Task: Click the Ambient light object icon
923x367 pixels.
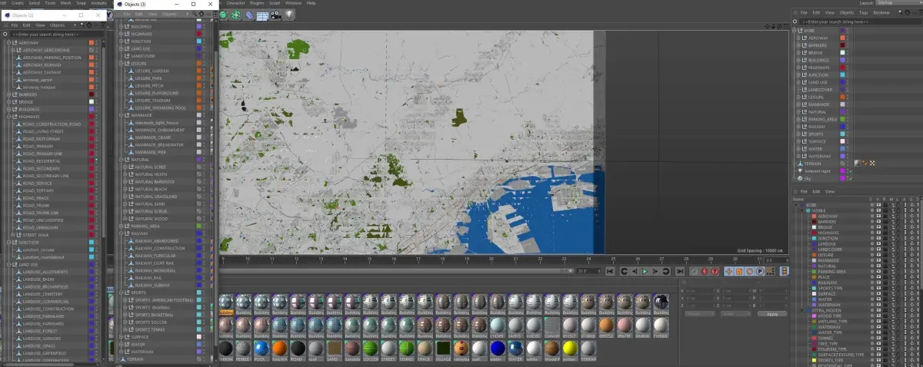Action: 801,170
